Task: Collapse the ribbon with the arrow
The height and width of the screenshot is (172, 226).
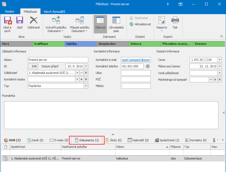Action: coord(221,36)
